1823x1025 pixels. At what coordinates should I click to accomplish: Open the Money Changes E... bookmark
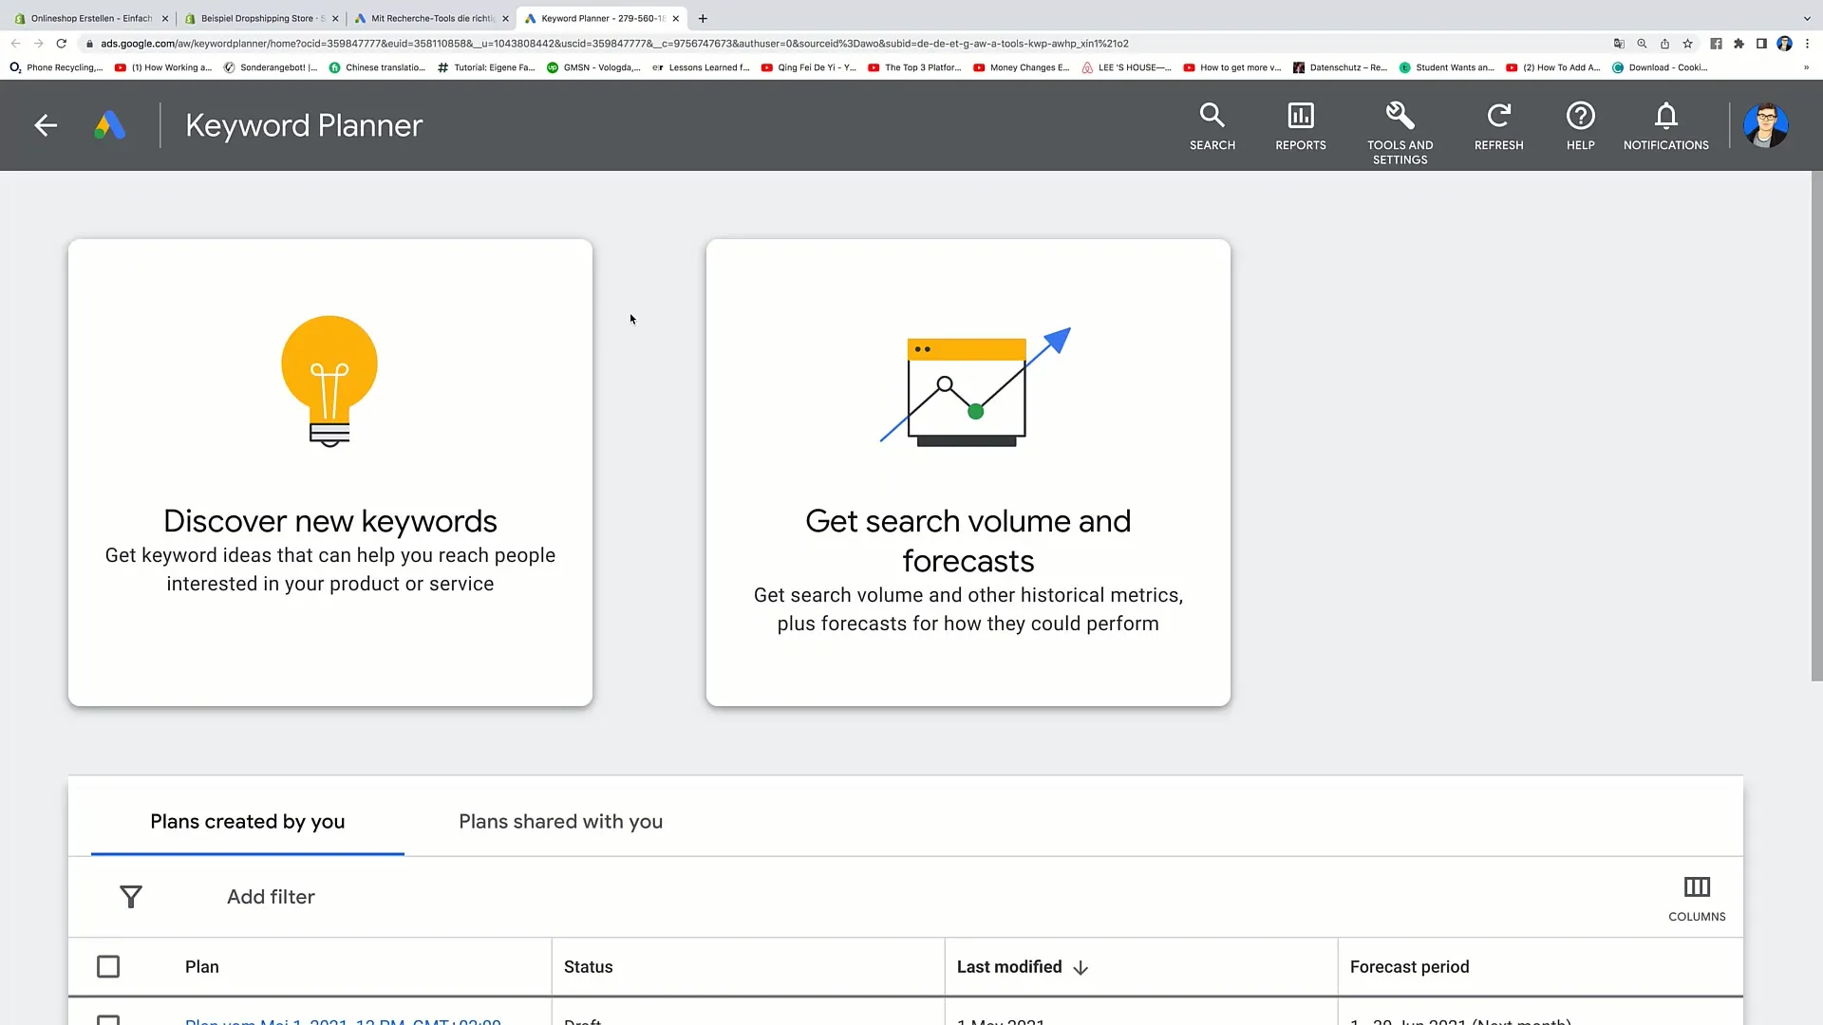1021,67
